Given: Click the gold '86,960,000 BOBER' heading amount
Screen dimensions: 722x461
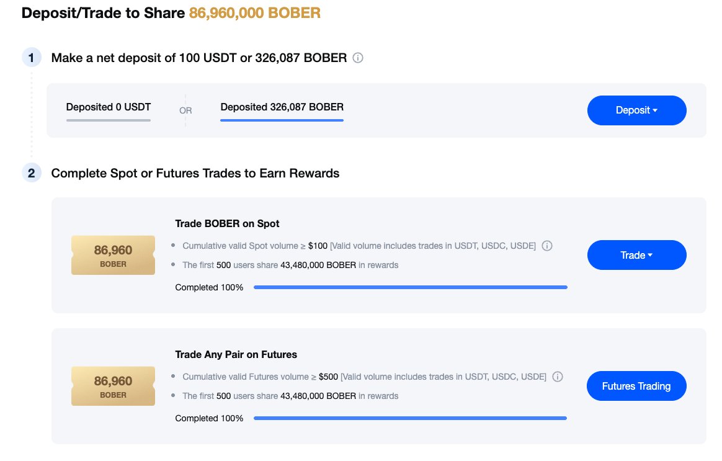Looking at the screenshot, I should [x=255, y=13].
